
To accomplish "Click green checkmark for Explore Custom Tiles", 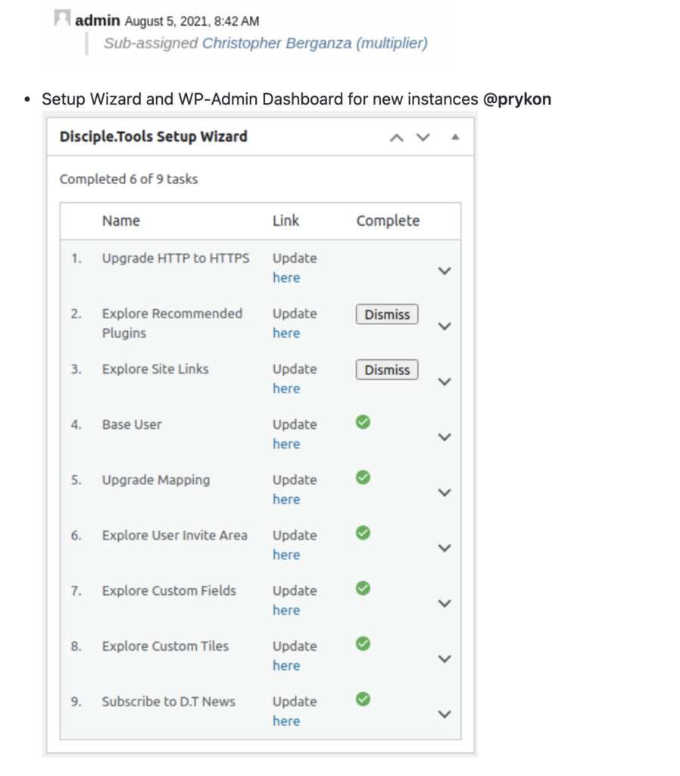I will click(x=363, y=644).
